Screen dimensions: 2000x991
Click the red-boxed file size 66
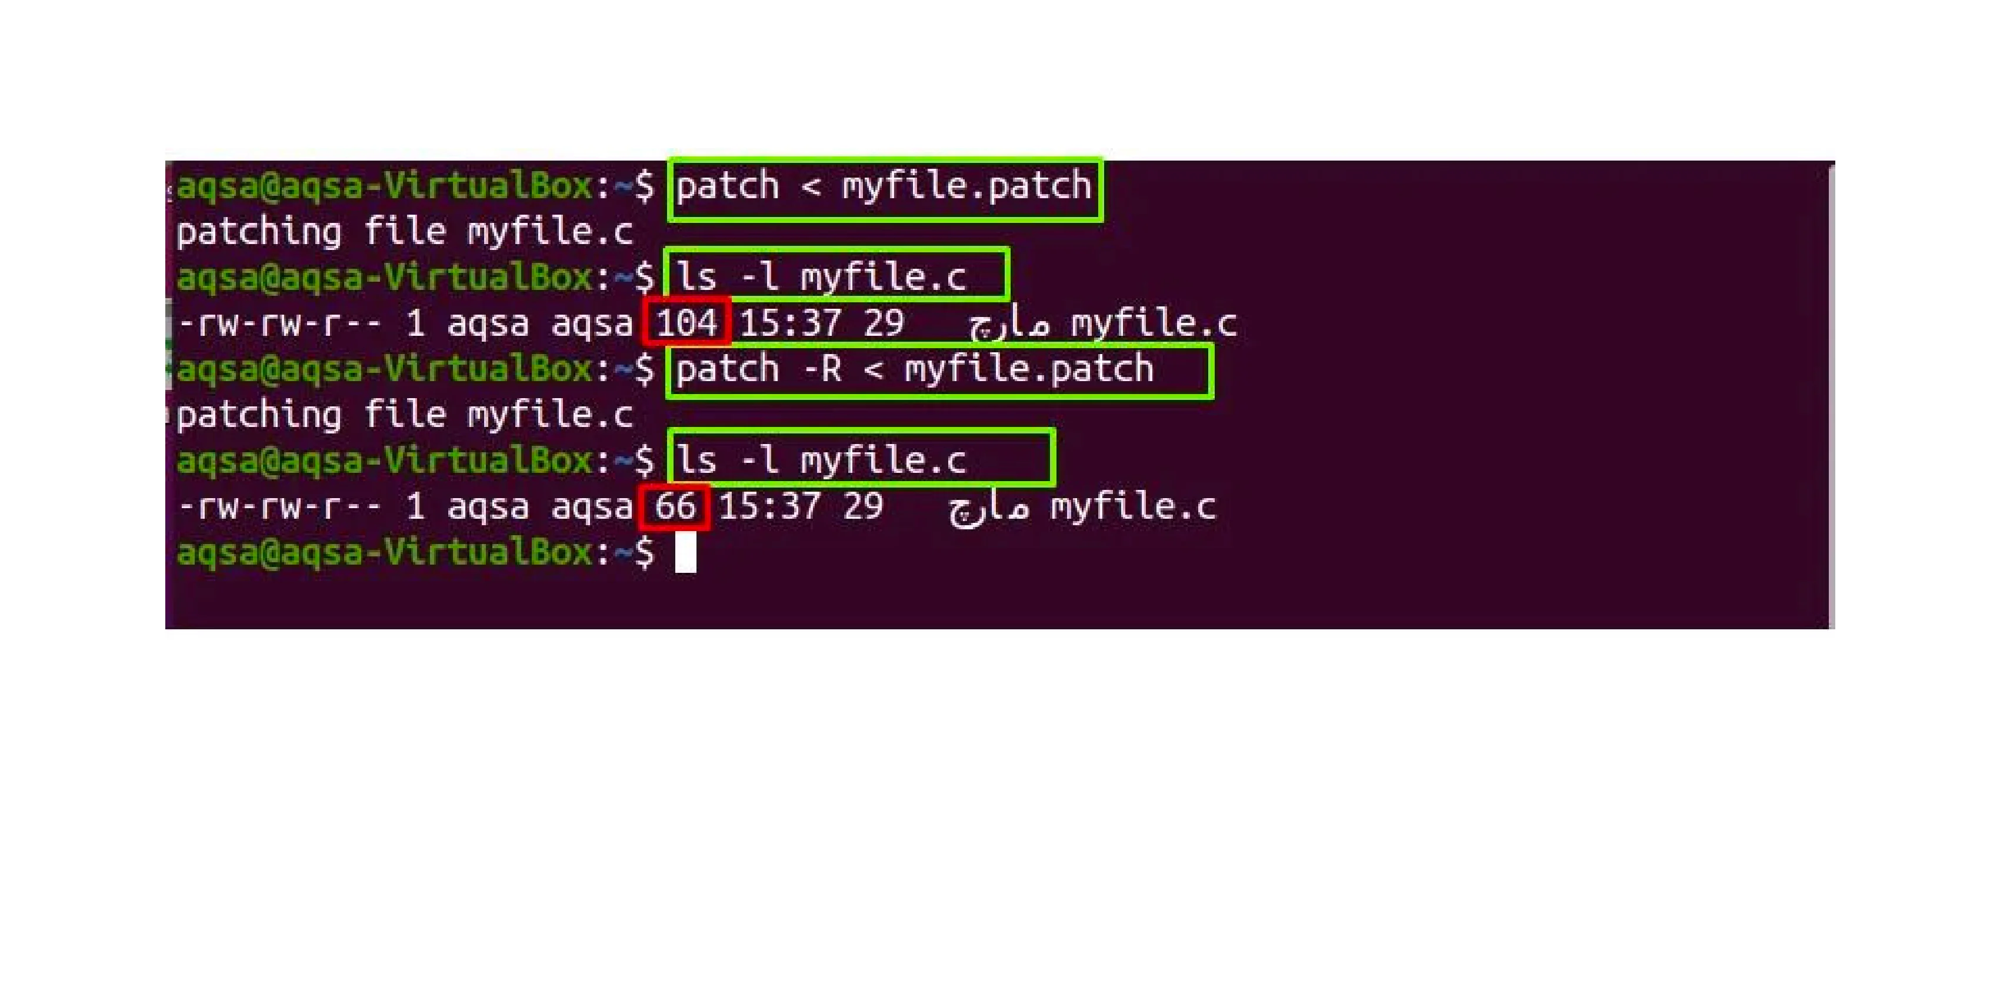tap(674, 507)
